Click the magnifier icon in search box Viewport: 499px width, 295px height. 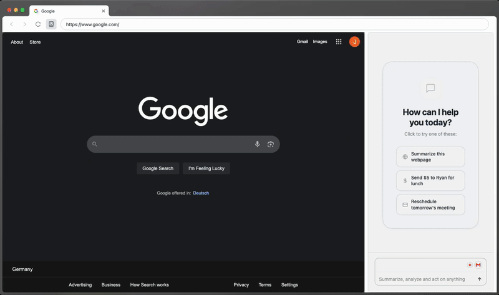click(95, 144)
